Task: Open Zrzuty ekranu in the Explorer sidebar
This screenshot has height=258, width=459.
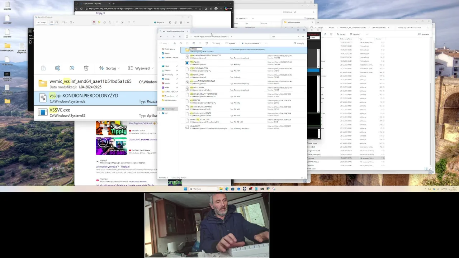Action: [x=170, y=96]
